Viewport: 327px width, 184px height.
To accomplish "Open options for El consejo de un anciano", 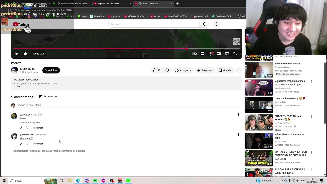I will 312,64.
